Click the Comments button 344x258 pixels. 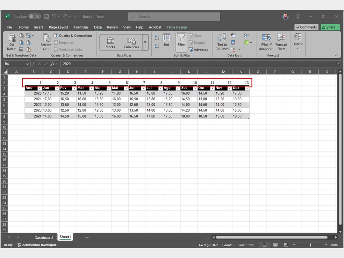coord(306,27)
